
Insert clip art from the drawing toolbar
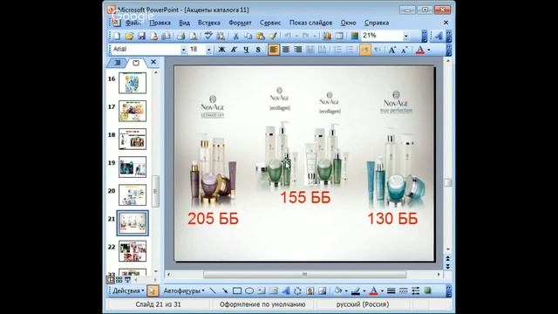pyautogui.click(x=310, y=290)
